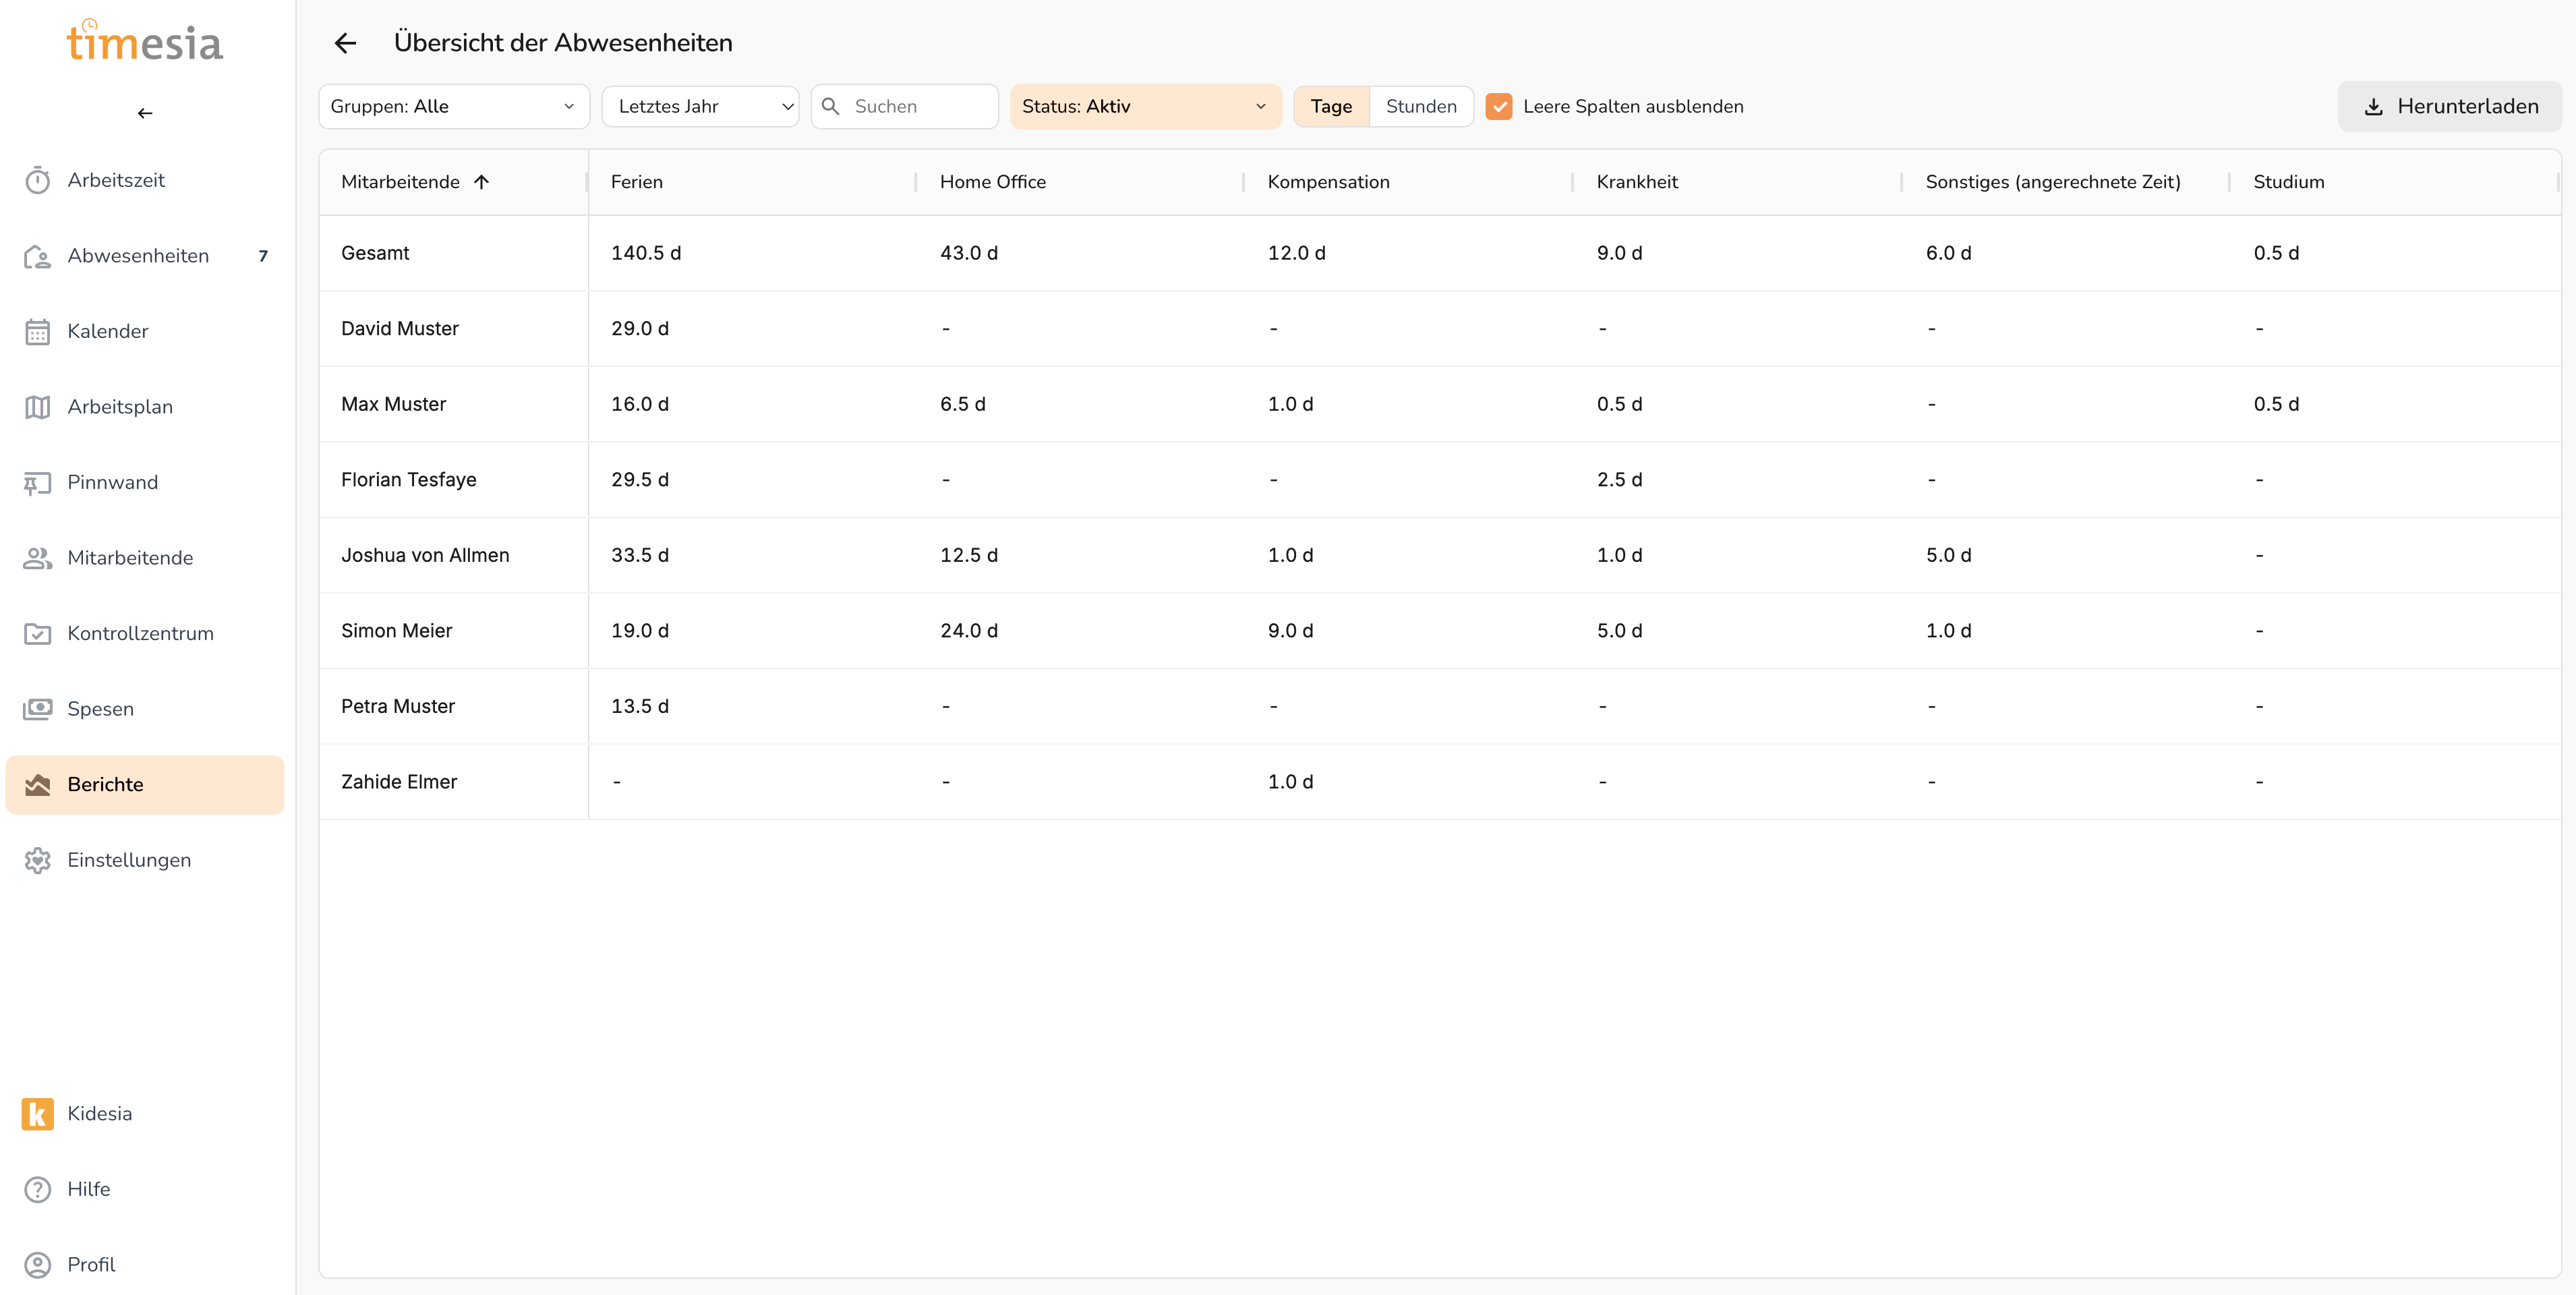
Task: Click the Suchen search field
Action: coord(918,107)
